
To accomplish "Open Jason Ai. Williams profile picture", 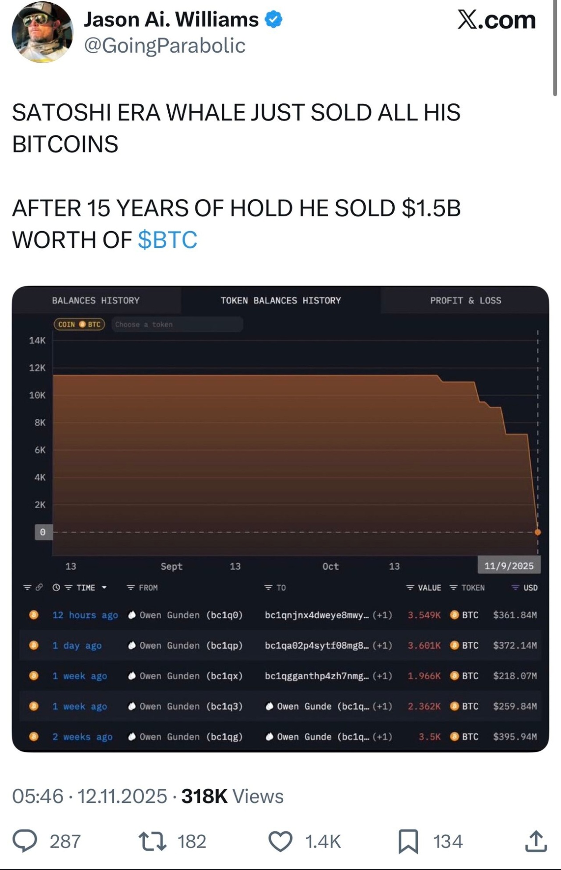I will click(42, 32).
